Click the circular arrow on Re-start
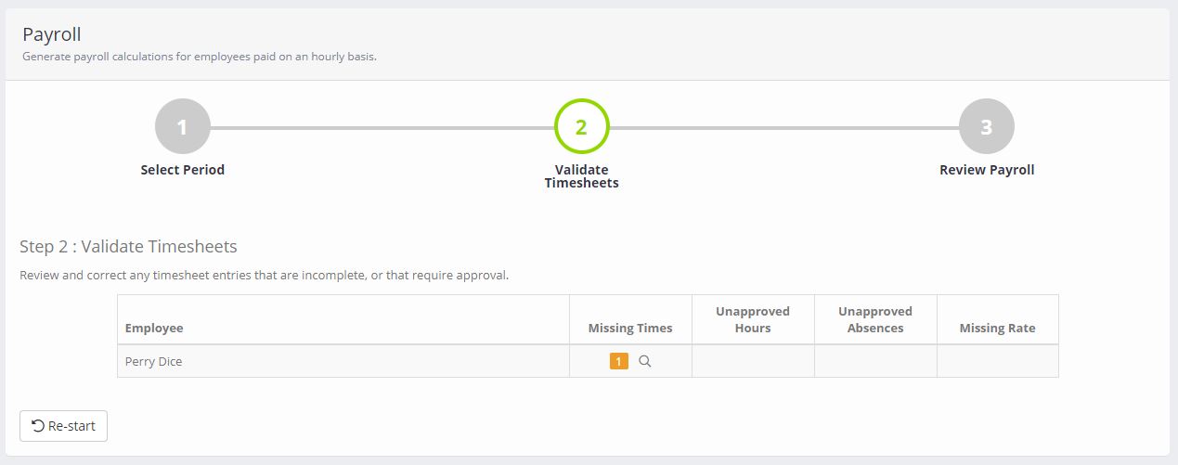1178x465 pixels. pos(38,426)
